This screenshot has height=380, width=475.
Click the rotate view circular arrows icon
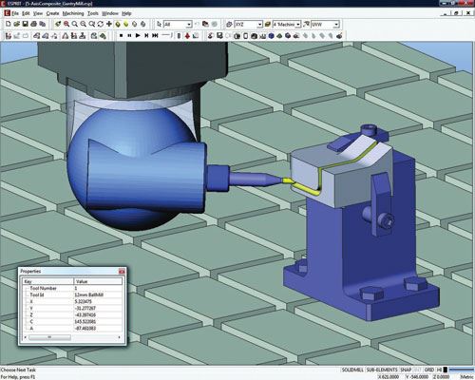101,24
